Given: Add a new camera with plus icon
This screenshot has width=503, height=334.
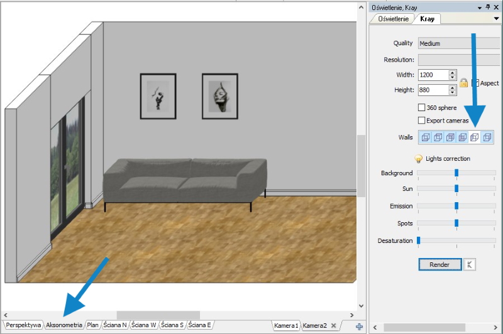Looking at the screenshot, I should coord(359,326).
